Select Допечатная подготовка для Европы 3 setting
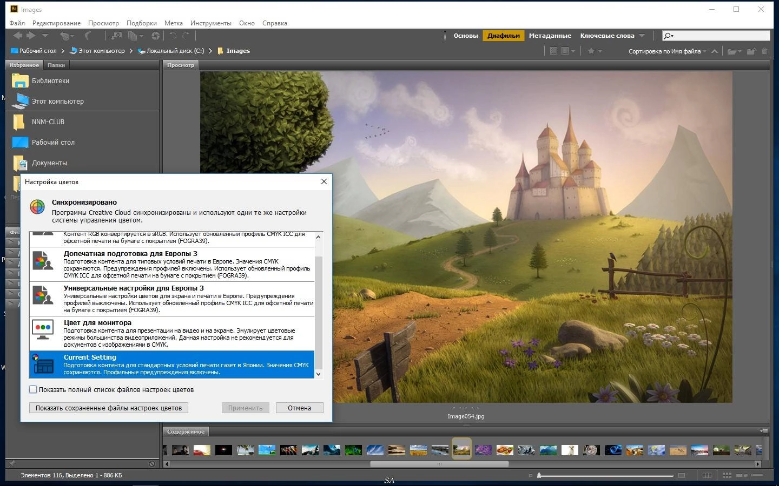Viewport: 779px width, 486px height. pos(172,264)
